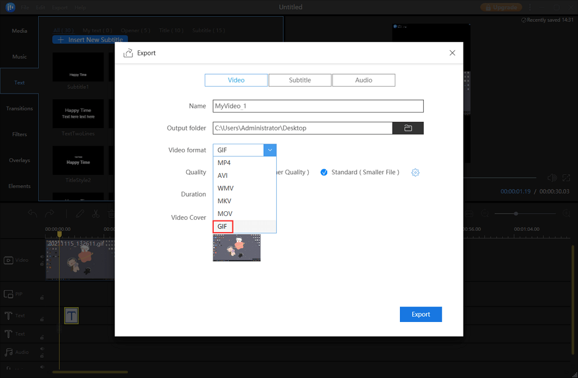The width and height of the screenshot is (578, 378).
Task: Click the fit timeline to window icon
Action: click(469, 214)
